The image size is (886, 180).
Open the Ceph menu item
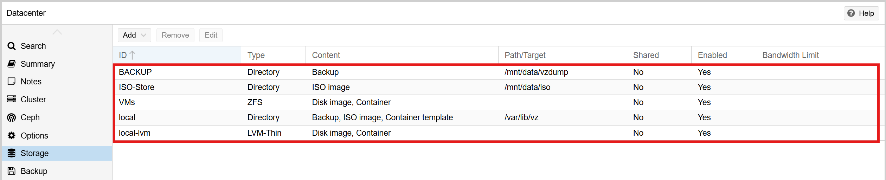click(30, 117)
